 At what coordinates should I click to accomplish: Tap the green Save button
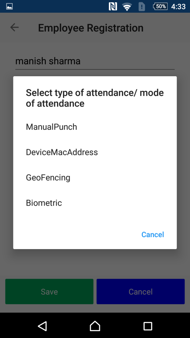(x=49, y=291)
